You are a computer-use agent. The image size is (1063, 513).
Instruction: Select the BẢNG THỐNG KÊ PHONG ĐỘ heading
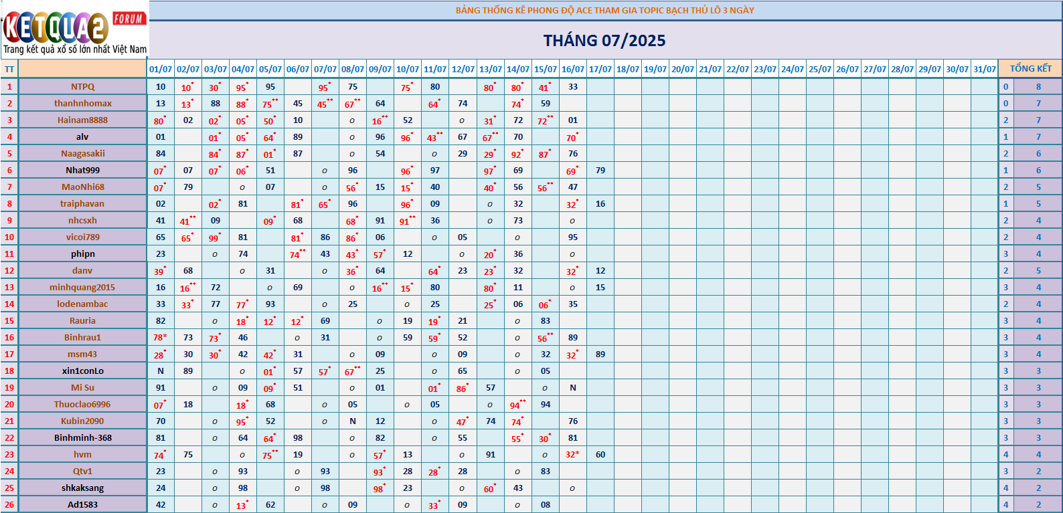point(604,10)
